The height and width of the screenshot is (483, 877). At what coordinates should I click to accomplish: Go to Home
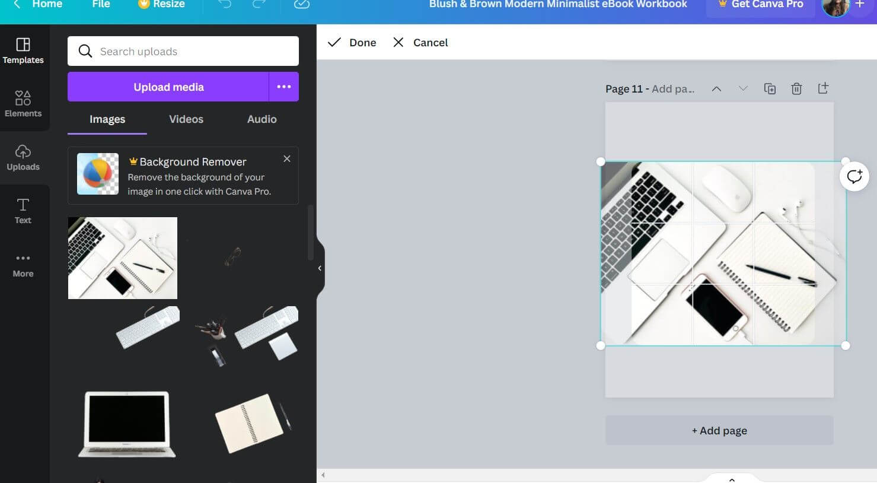(x=47, y=4)
